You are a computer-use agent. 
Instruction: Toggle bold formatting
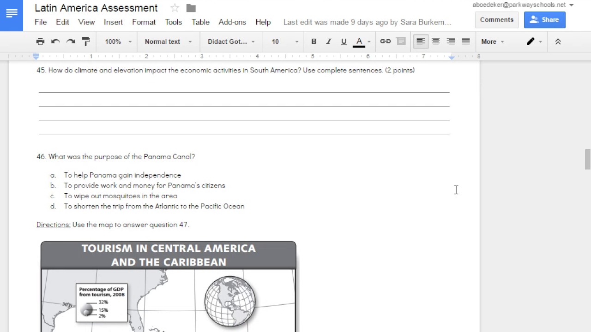tap(314, 41)
